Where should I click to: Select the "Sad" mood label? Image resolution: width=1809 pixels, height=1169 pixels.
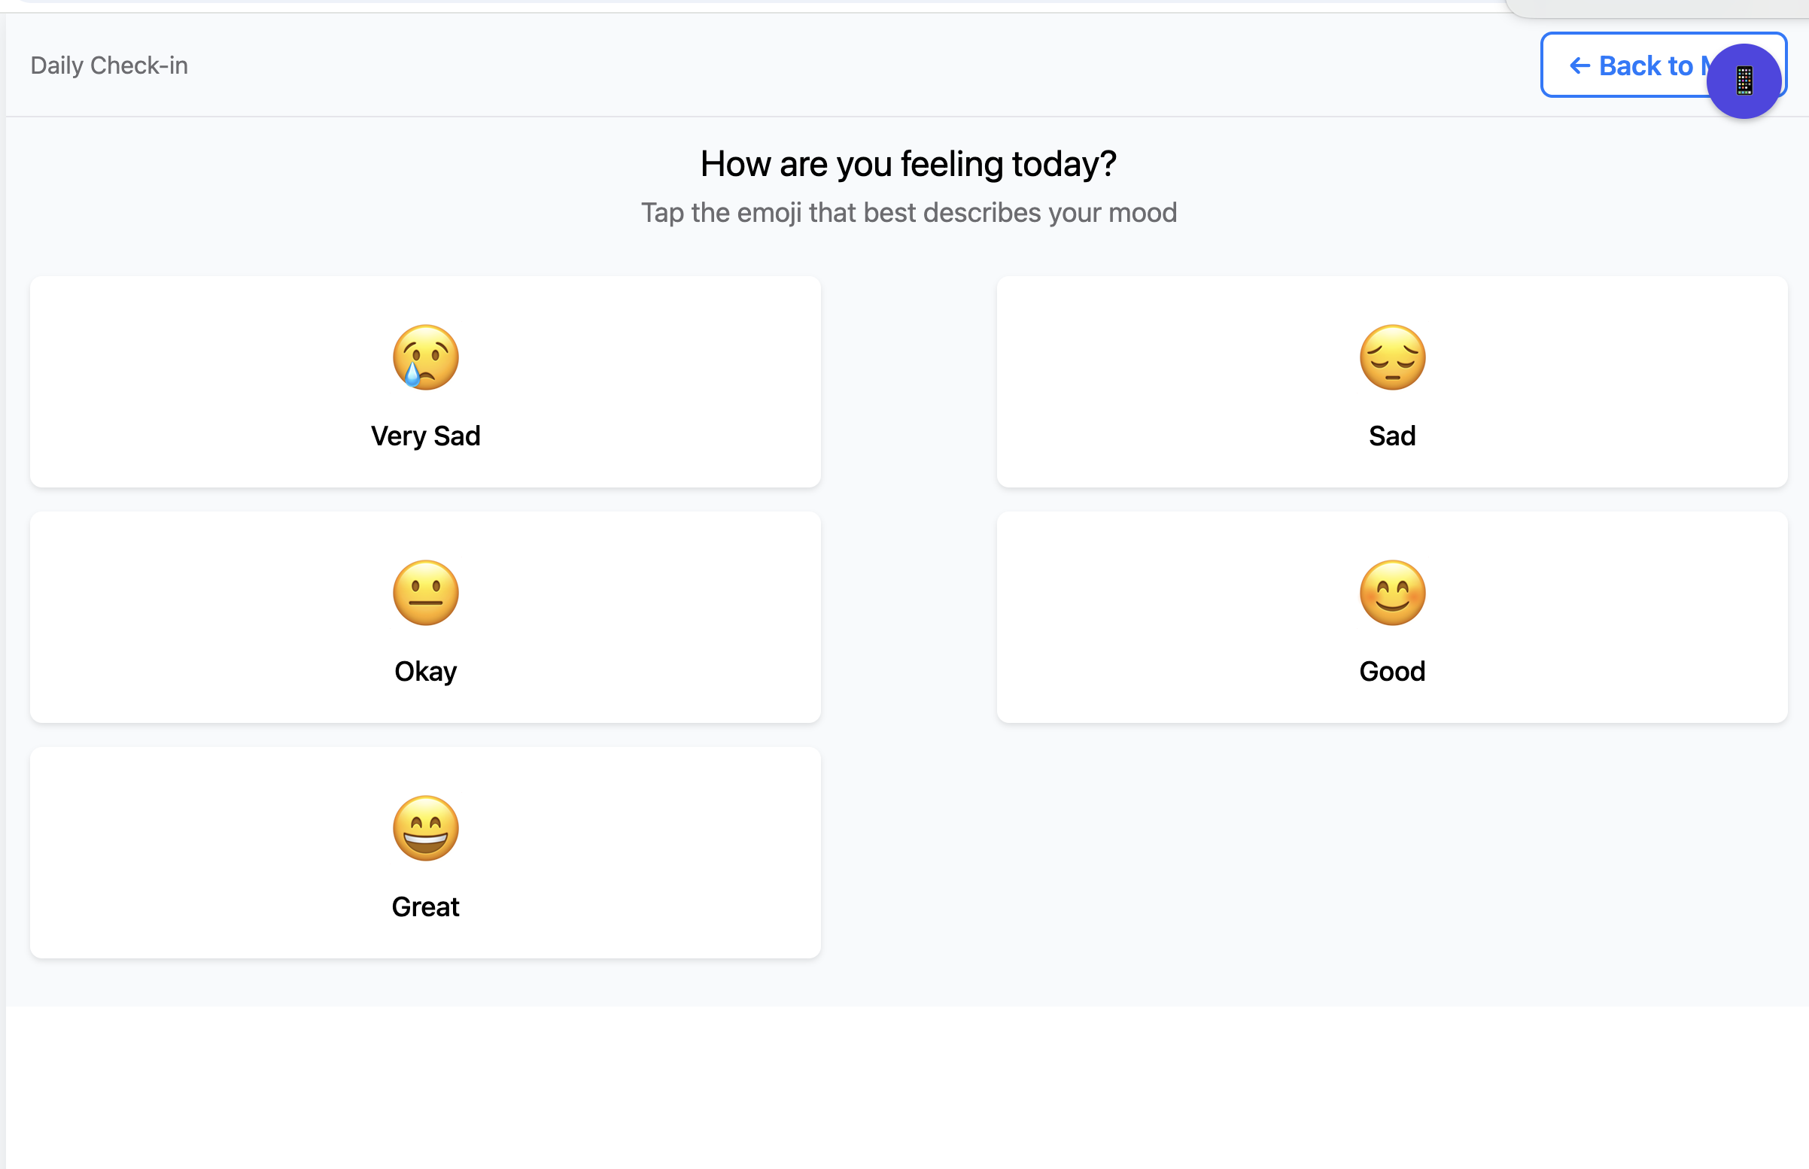pos(1392,436)
